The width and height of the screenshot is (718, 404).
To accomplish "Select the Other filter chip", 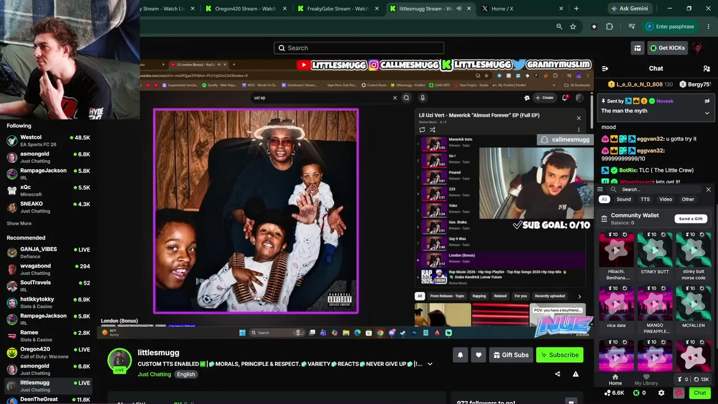I will [x=688, y=199].
